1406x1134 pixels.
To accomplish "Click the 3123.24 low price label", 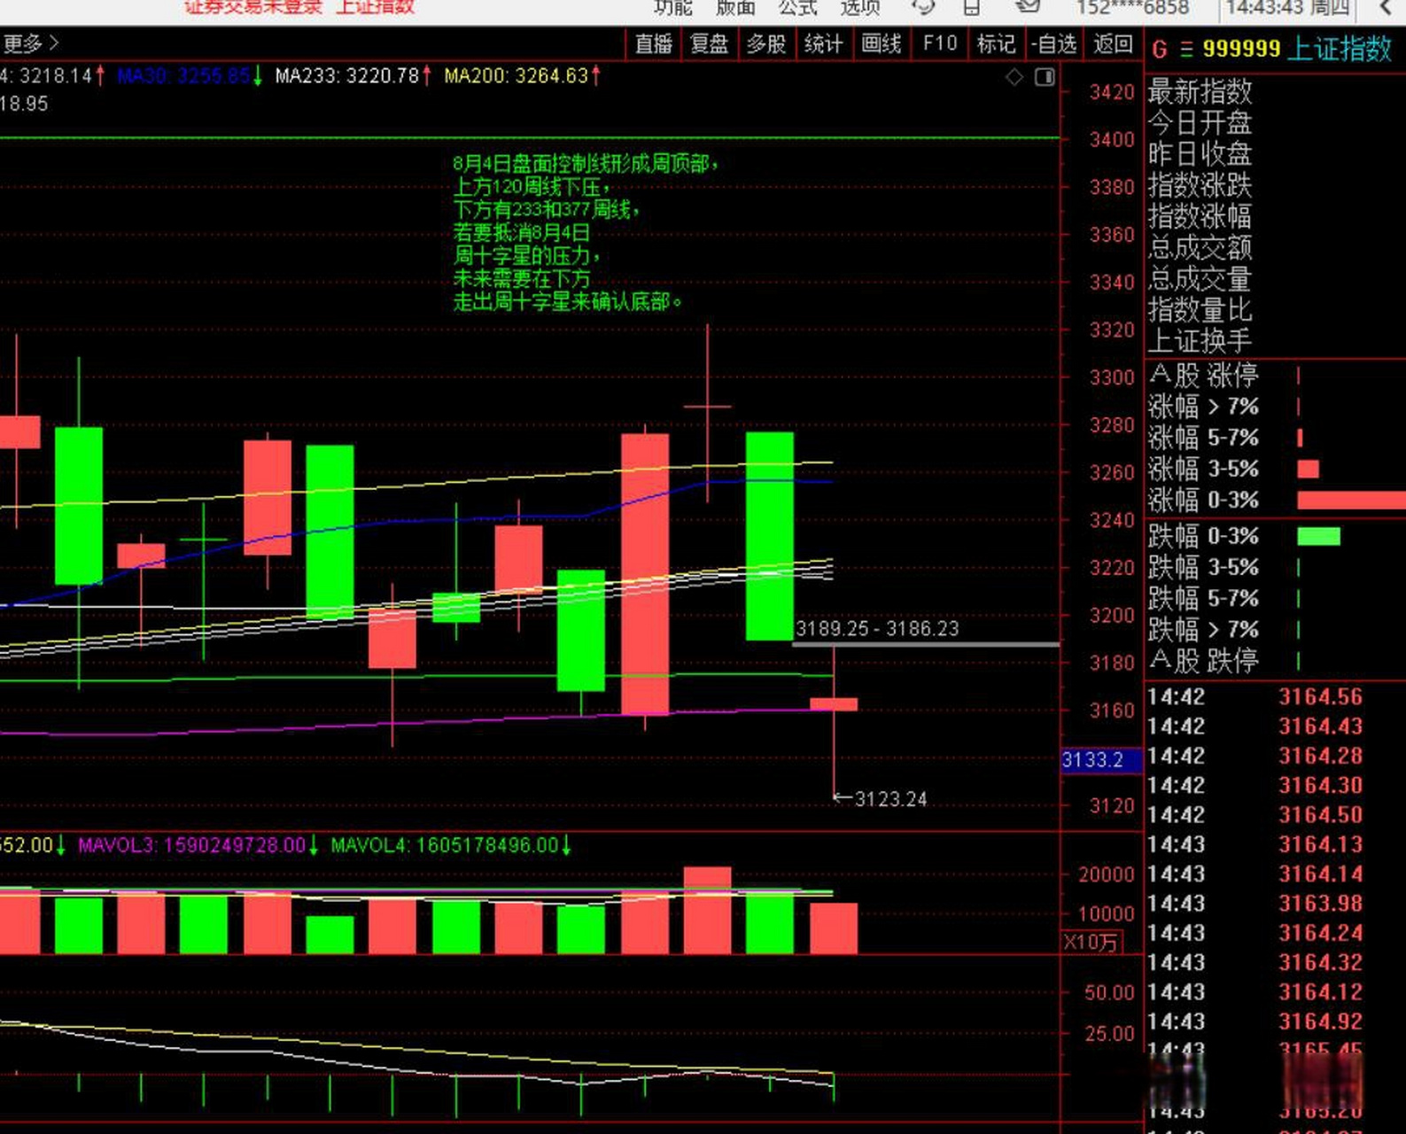I will pyautogui.click(x=890, y=799).
